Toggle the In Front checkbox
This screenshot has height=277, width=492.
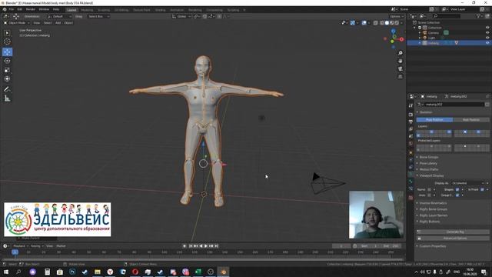482,189
